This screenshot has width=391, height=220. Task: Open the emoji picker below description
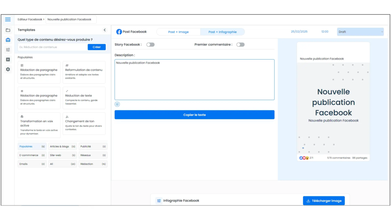click(x=117, y=104)
